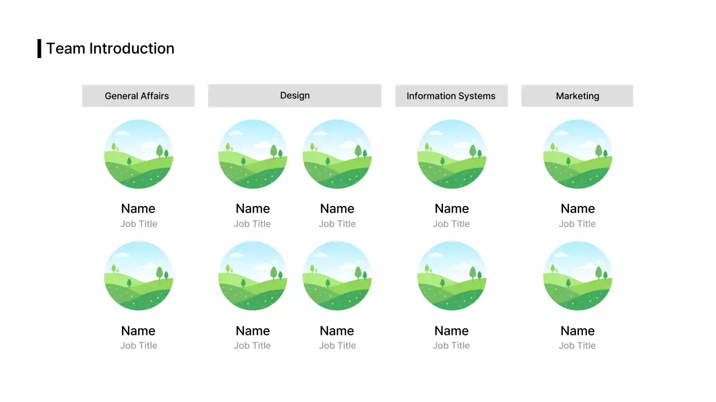The image size is (716, 402).
Task: Click the Information Systems header box
Action: [x=451, y=95]
